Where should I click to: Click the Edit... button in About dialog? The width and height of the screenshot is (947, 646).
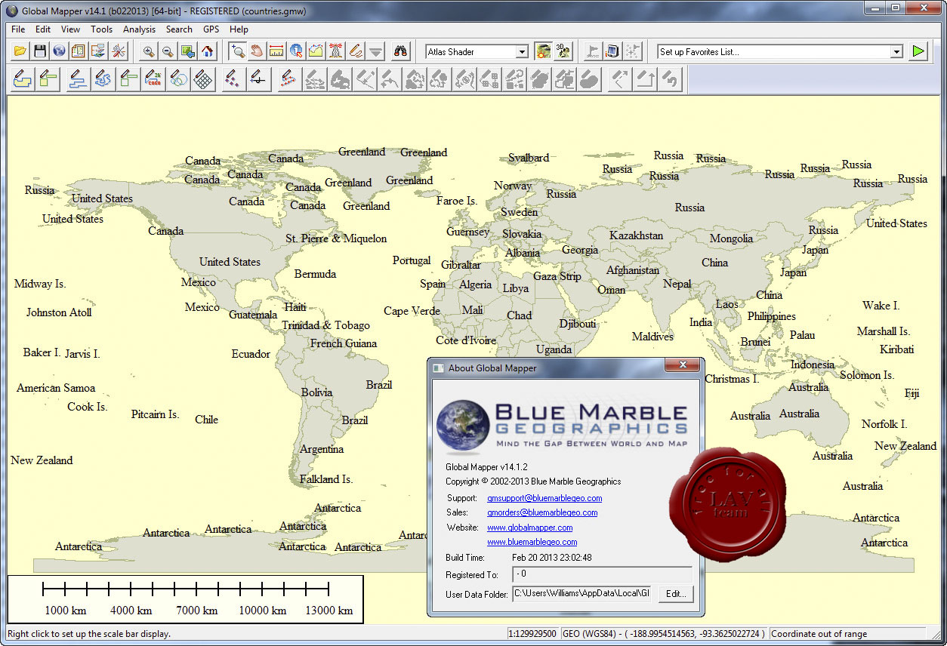[x=675, y=594]
